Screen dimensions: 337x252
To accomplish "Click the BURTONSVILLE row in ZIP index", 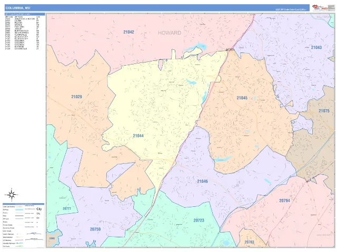I will (22, 30).
